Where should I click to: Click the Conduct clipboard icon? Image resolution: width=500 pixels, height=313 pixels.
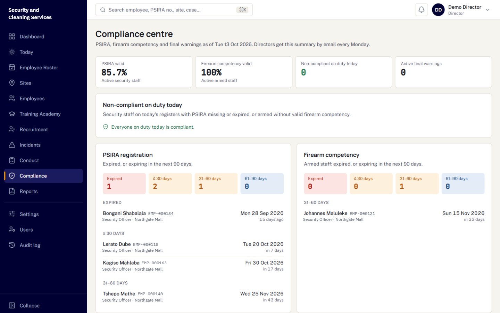pos(12,160)
